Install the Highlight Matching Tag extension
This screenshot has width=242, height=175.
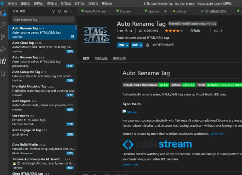tap(70, 95)
